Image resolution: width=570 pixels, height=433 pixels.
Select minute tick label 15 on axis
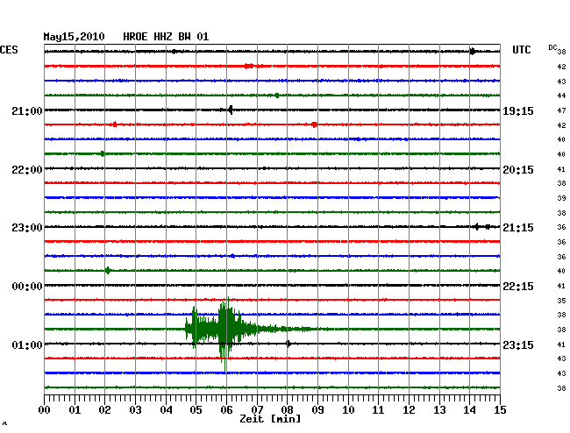[x=500, y=409]
